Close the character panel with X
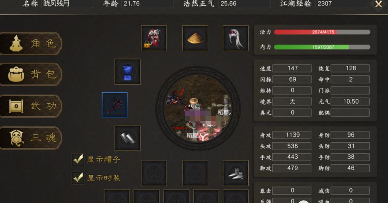This screenshot has width=388, height=203. coord(378,4)
